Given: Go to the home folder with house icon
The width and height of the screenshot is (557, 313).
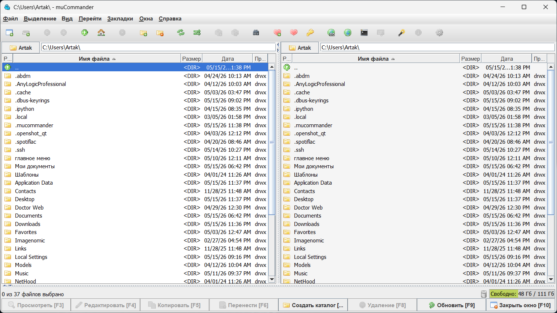Looking at the screenshot, I should coord(101,33).
